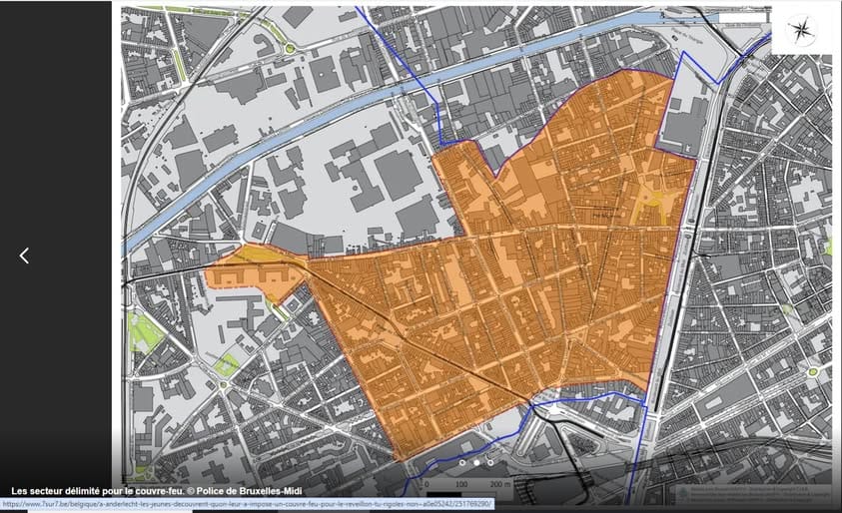Select the middle carousel dot indicator
The width and height of the screenshot is (842, 513).
[x=476, y=463]
